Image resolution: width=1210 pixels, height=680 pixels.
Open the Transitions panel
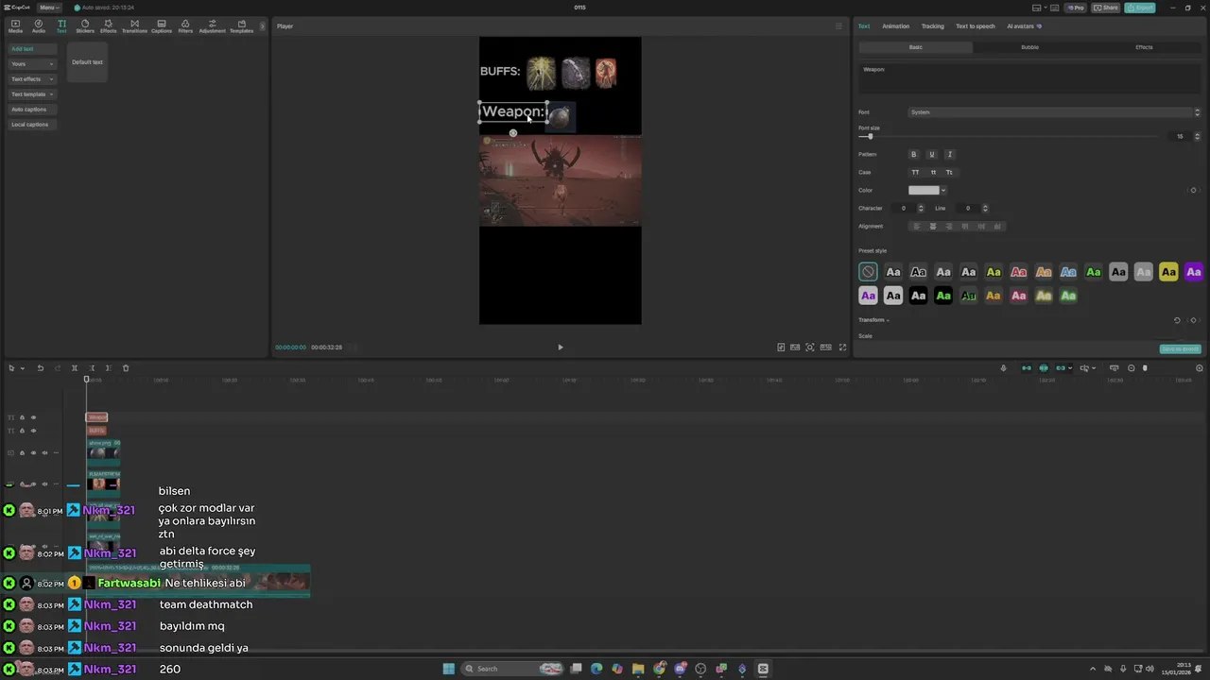134,25
